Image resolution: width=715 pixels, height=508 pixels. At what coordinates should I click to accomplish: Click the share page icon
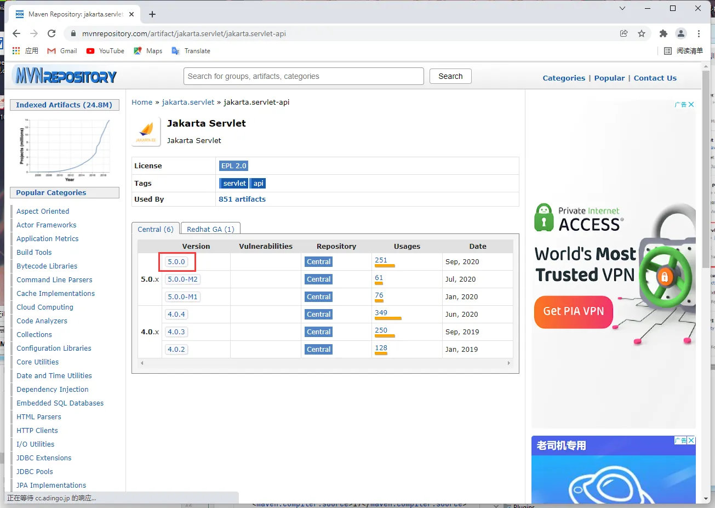(624, 33)
